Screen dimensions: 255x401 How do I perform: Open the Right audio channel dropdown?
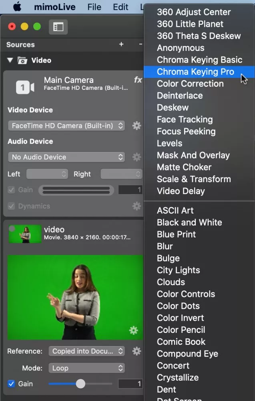[x=121, y=174]
